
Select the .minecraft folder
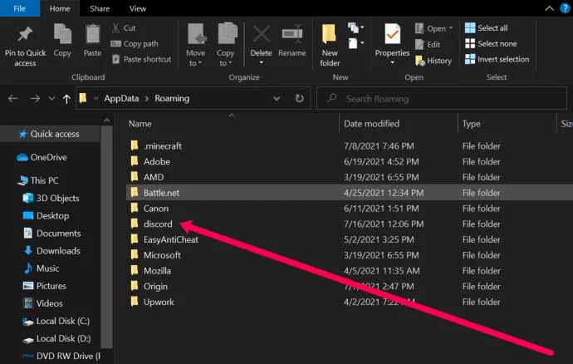click(163, 146)
